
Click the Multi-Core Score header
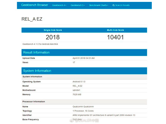tap(115, 30)
